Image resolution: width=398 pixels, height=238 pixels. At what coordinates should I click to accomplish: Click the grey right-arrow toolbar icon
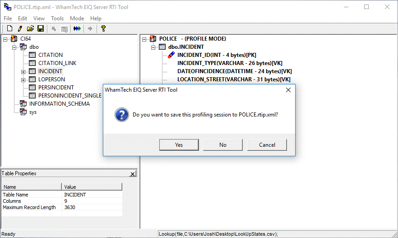90,29
